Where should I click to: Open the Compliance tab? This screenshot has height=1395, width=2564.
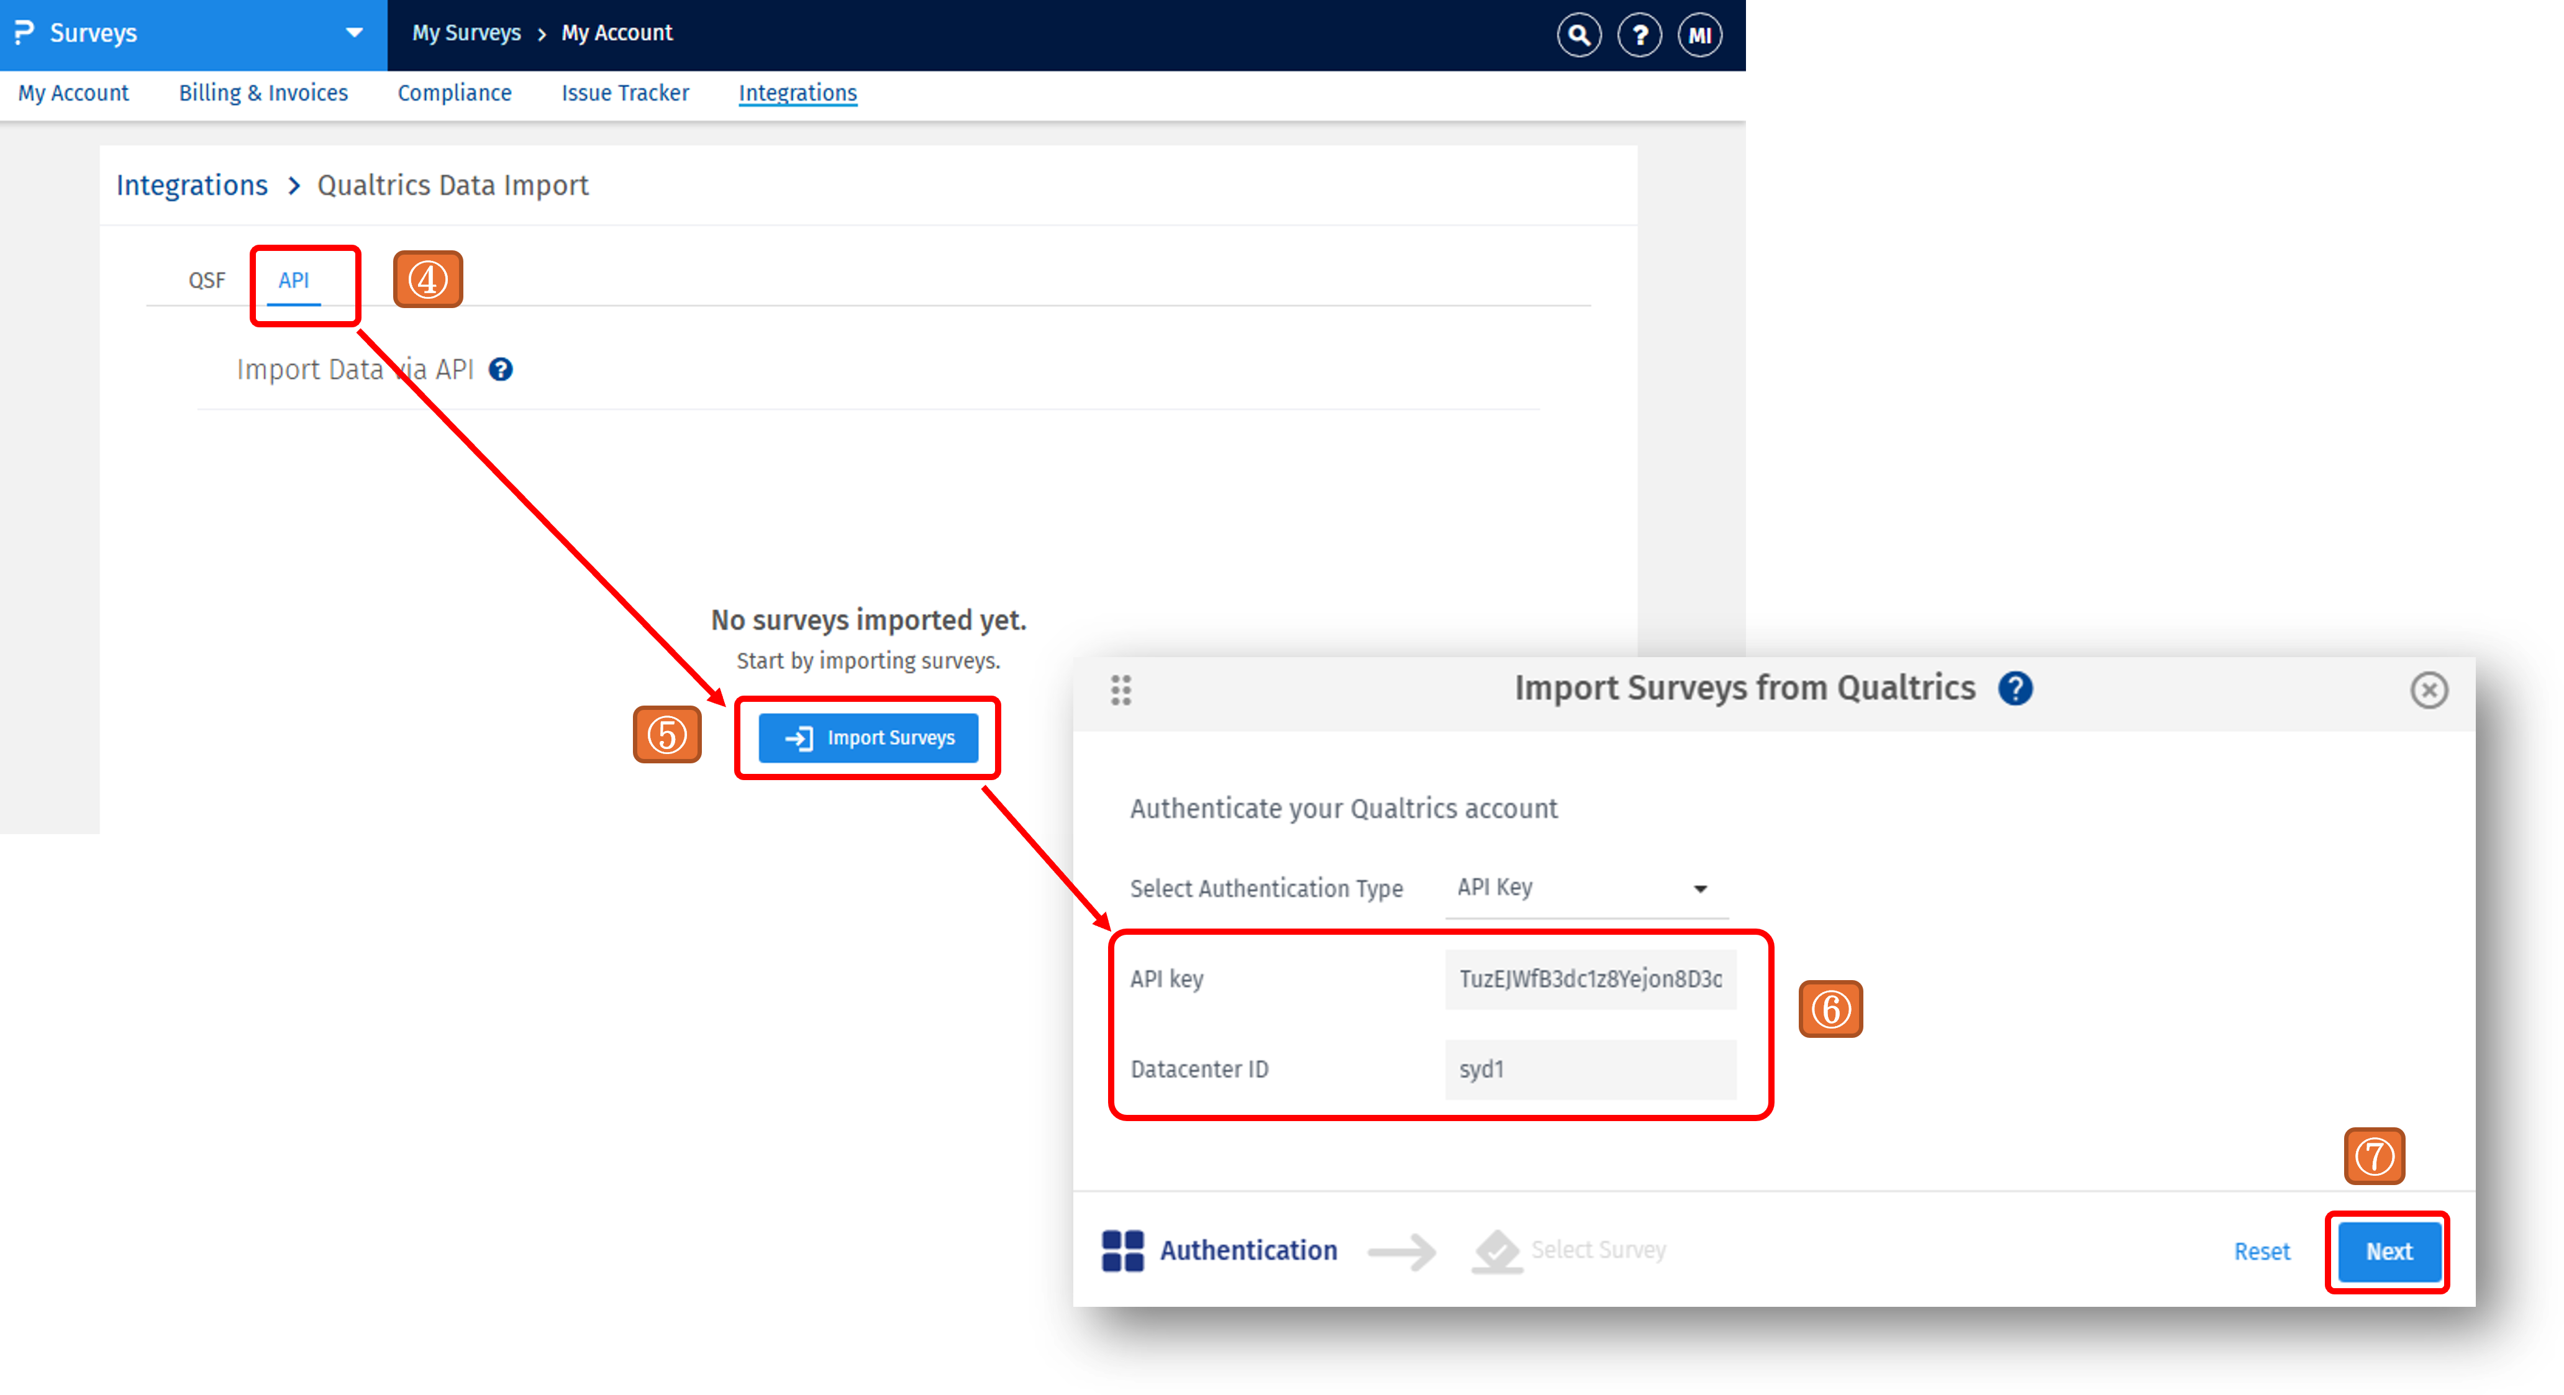point(455,93)
